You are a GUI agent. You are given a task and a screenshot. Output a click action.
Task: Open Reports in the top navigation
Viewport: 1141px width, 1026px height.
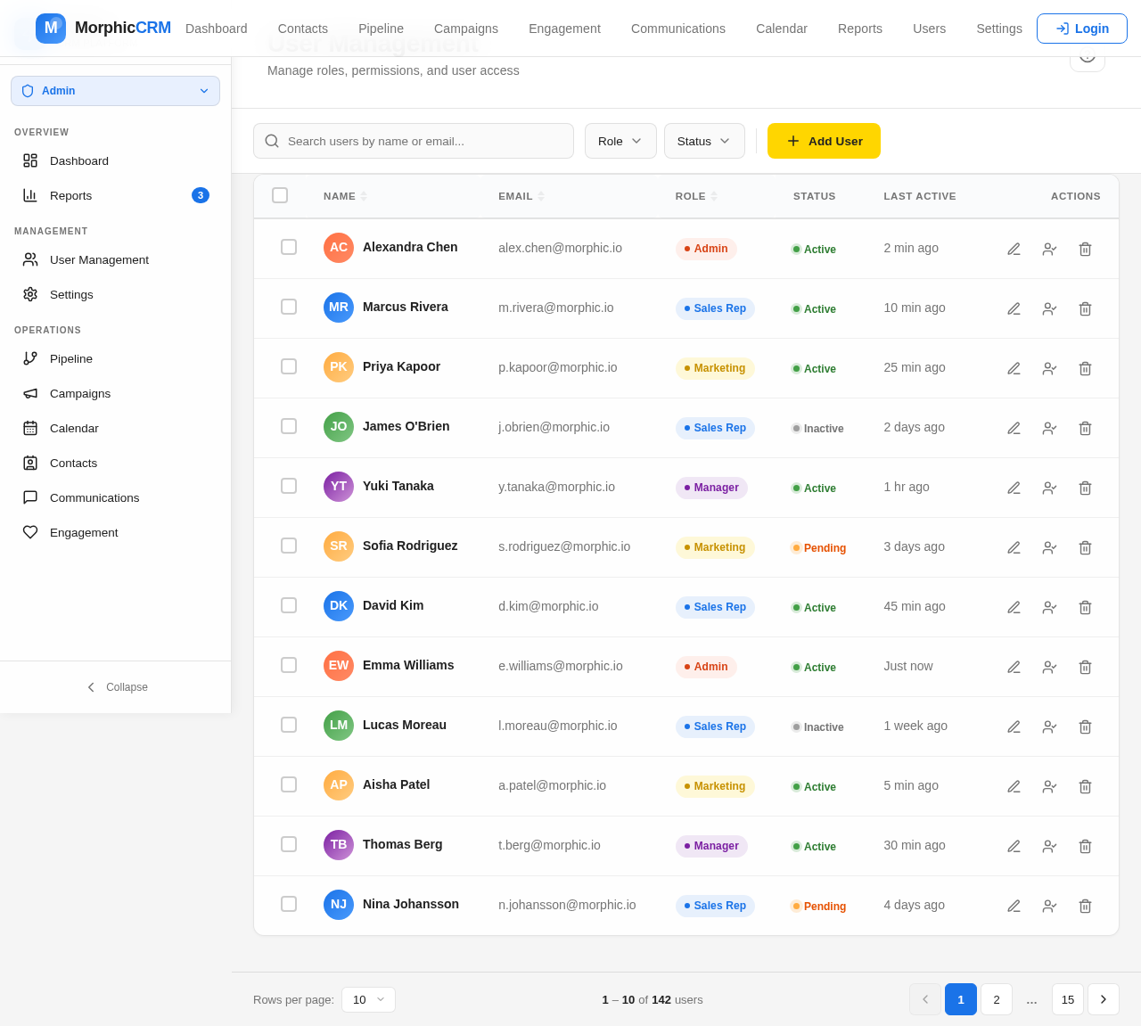click(x=860, y=29)
